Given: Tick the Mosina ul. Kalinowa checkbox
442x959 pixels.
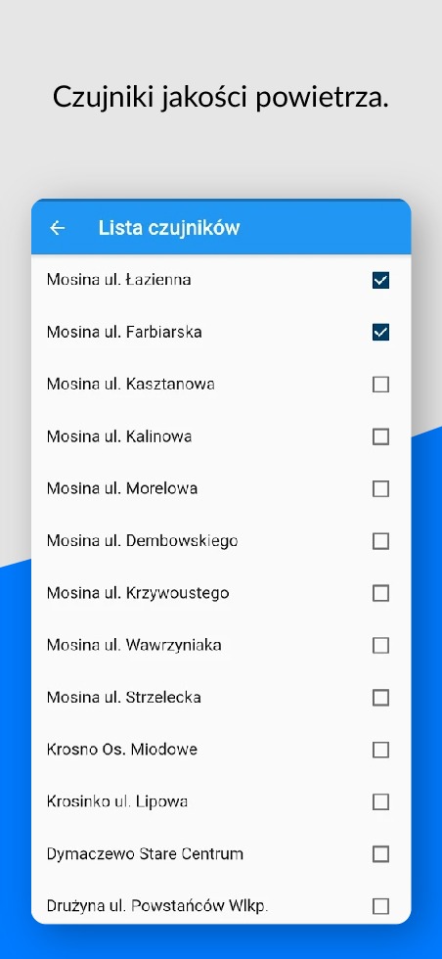Looking at the screenshot, I should (380, 436).
